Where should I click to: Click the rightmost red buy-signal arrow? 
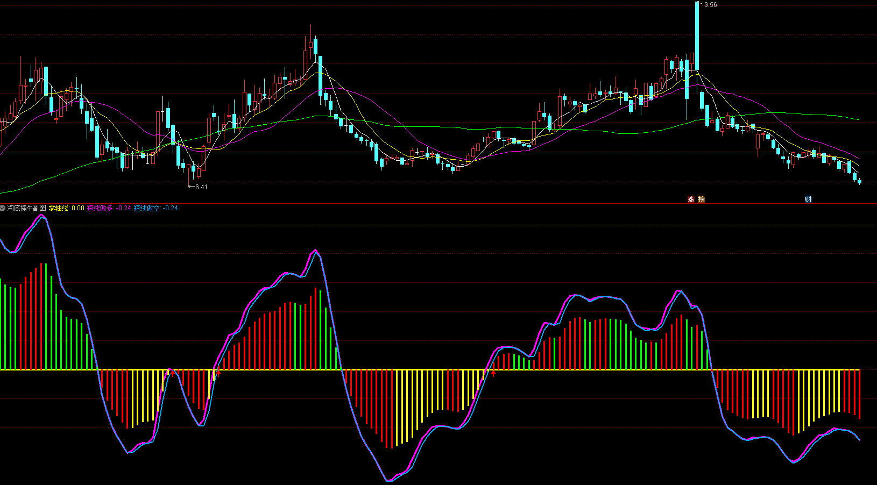(493, 373)
